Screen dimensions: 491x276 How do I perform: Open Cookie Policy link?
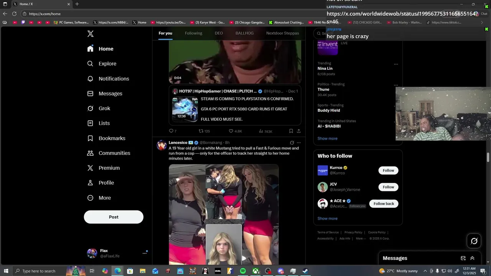coord(377,232)
